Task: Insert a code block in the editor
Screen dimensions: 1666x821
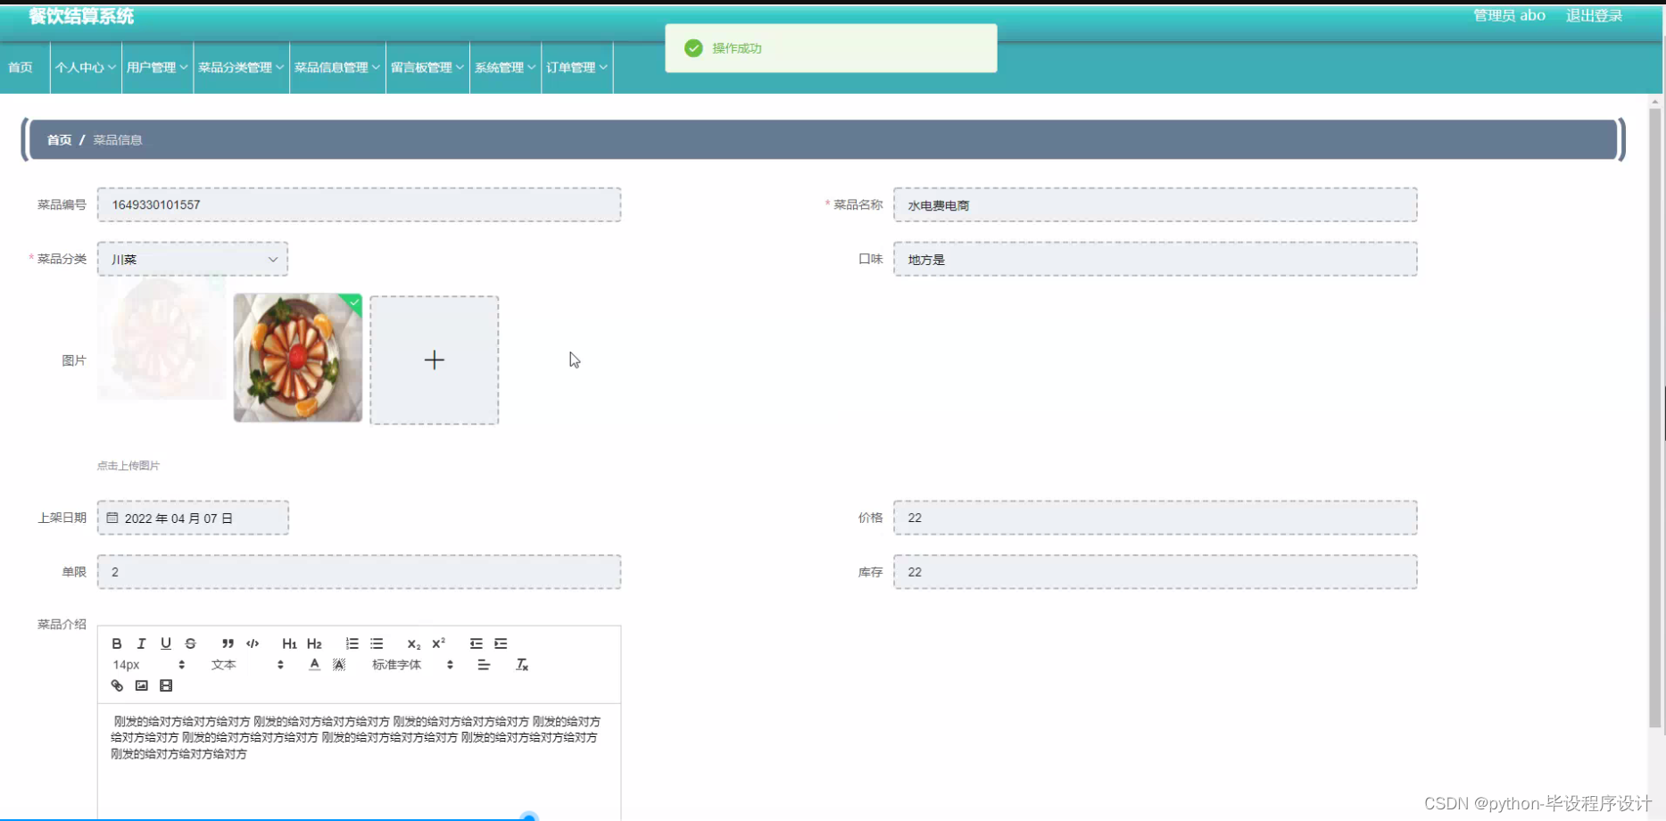Action: click(x=253, y=643)
